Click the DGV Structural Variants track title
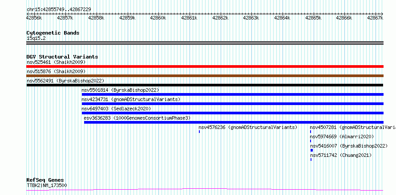Viewport: 396px width, 195px height. (62, 57)
